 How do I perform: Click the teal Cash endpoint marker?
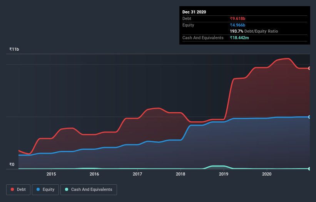309,169
